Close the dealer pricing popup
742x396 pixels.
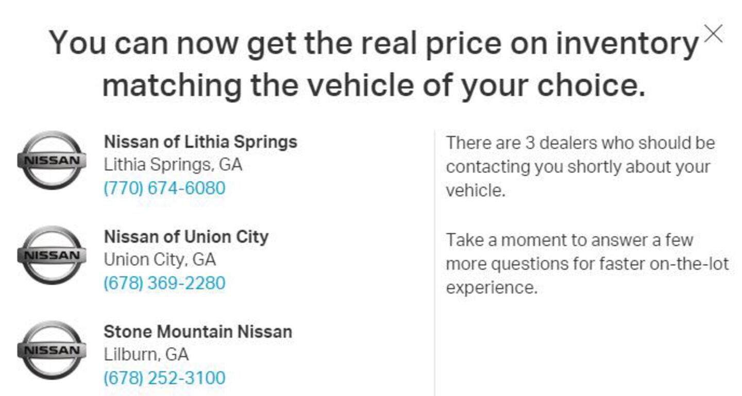click(714, 34)
